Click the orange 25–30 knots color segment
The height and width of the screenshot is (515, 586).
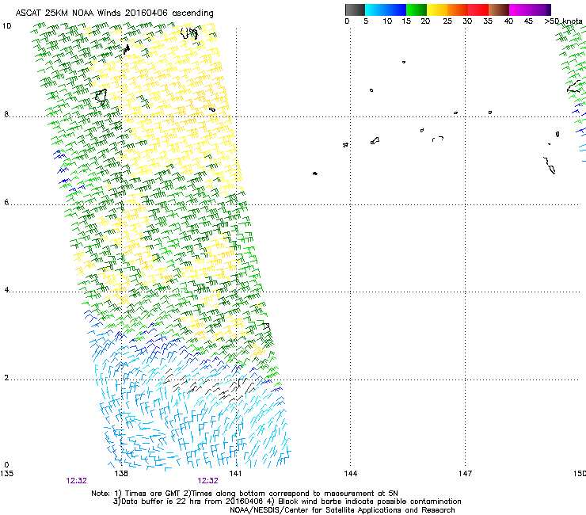458,10
